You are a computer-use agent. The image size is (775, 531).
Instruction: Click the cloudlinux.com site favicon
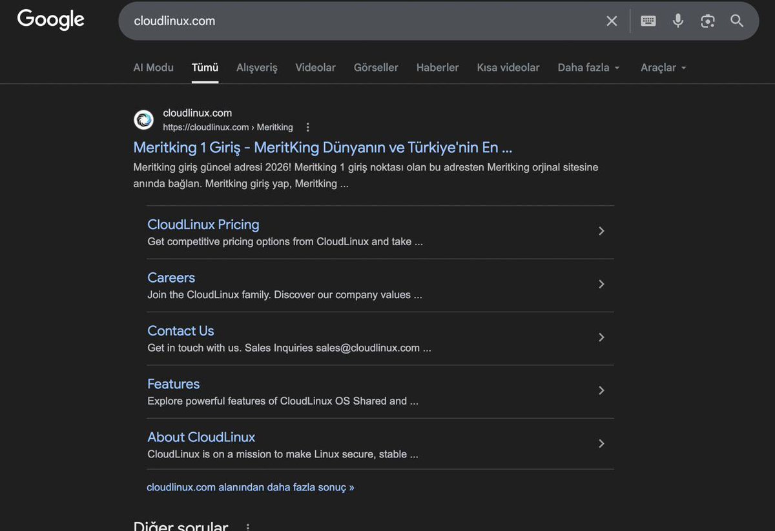coord(143,120)
